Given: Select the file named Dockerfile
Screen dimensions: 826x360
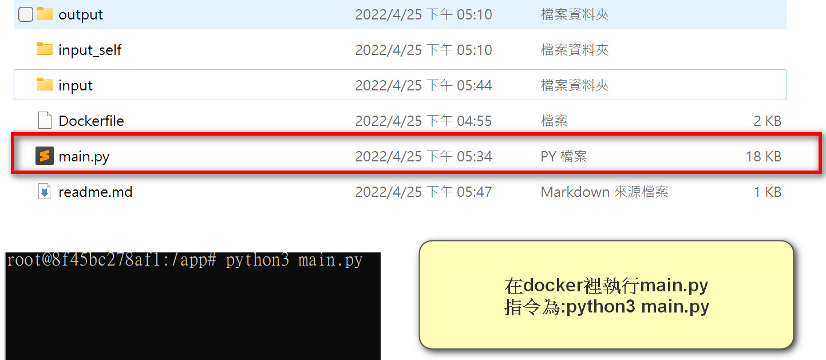Looking at the screenshot, I should click(x=91, y=121).
